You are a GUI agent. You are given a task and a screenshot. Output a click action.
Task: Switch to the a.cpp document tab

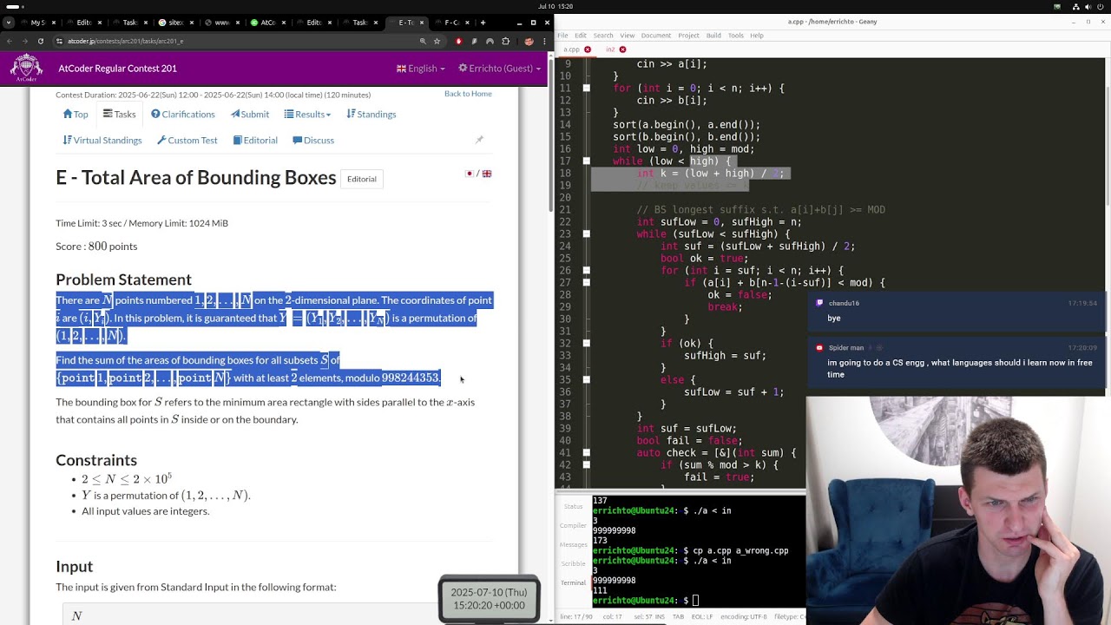pyautogui.click(x=571, y=49)
